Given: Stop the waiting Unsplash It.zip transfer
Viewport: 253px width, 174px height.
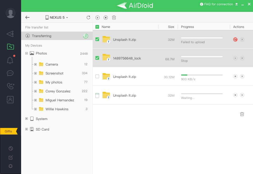Looking at the screenshot, I should (235, 95).
